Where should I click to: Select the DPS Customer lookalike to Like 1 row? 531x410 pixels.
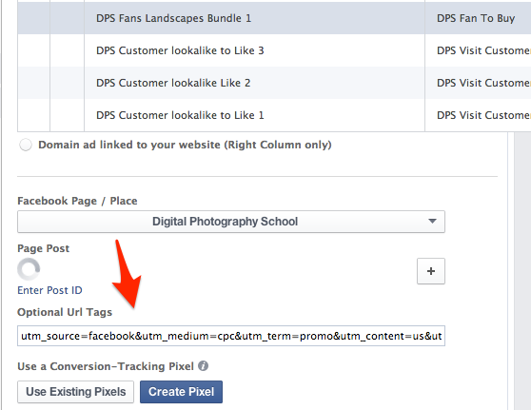tap(274, 115)
